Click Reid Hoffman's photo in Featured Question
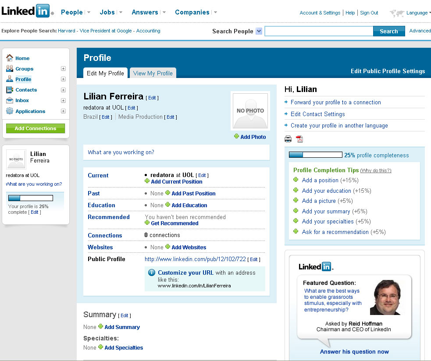 [386, 297]
